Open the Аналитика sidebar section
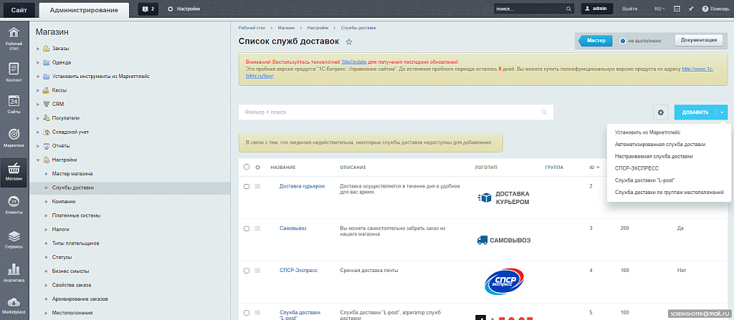The image size is (734, 320). point(14,273)
